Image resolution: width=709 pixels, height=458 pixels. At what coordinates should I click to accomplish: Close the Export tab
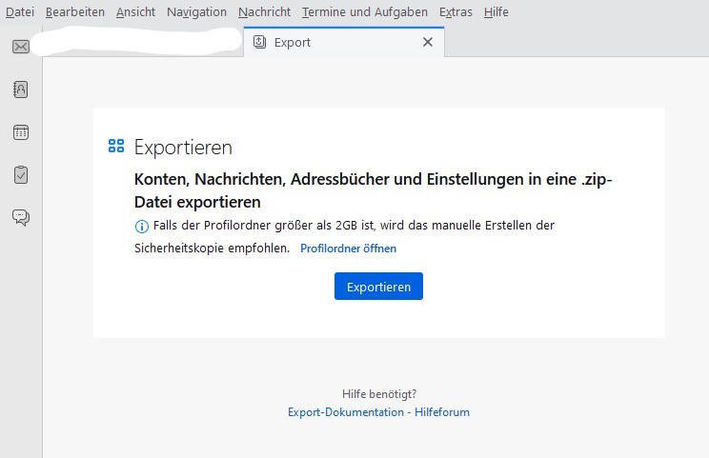(428, 42)
